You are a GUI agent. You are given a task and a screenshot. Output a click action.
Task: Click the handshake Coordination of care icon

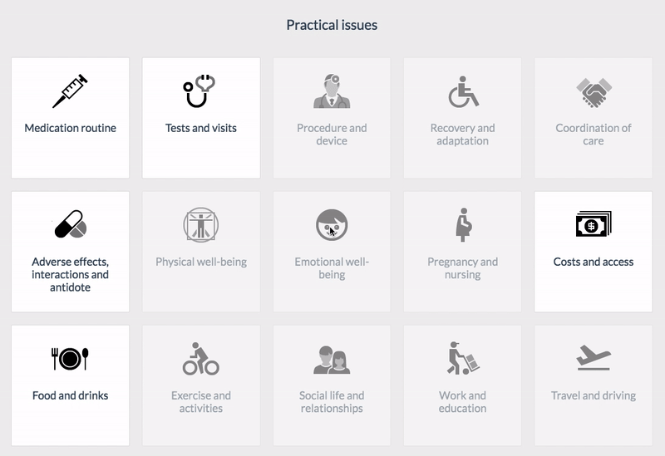click(594, 92)
